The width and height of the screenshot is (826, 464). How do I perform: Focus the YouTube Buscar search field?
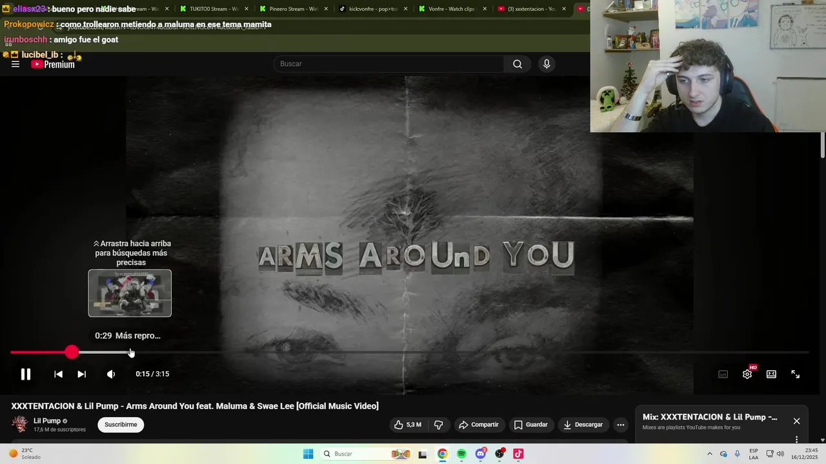(x=389, y=64)
